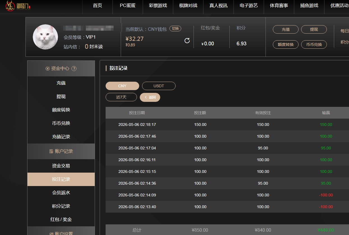The image size is (349, 235).
Task: Click the 账户记录 section header
Action: (x=61, y=151)
